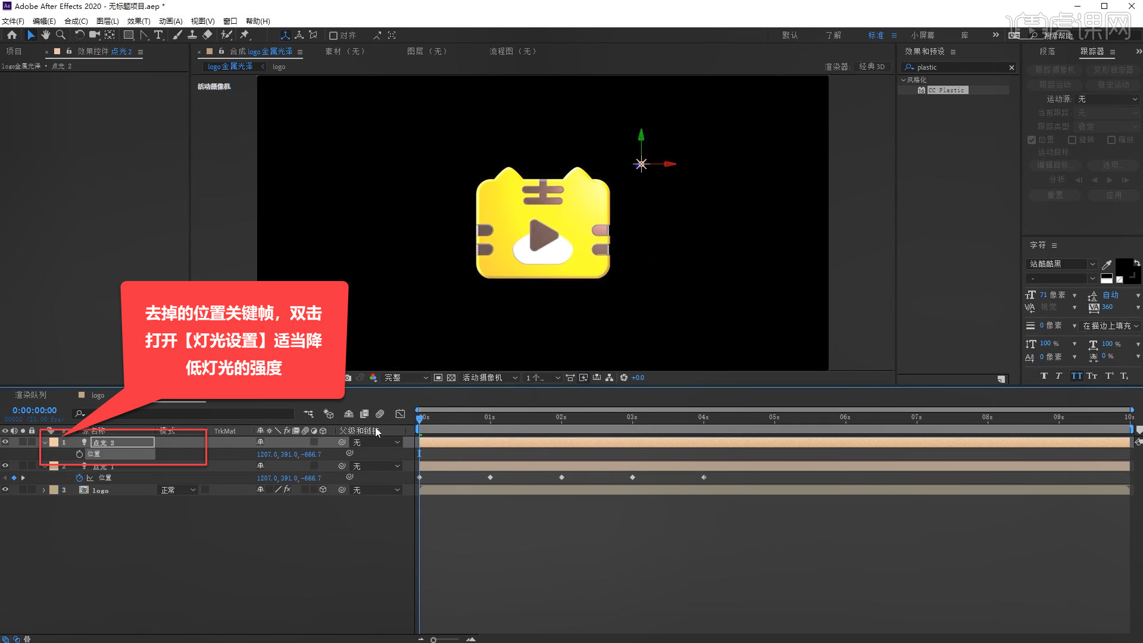Toggle hide shy layers in timeline

click(349, 414)
